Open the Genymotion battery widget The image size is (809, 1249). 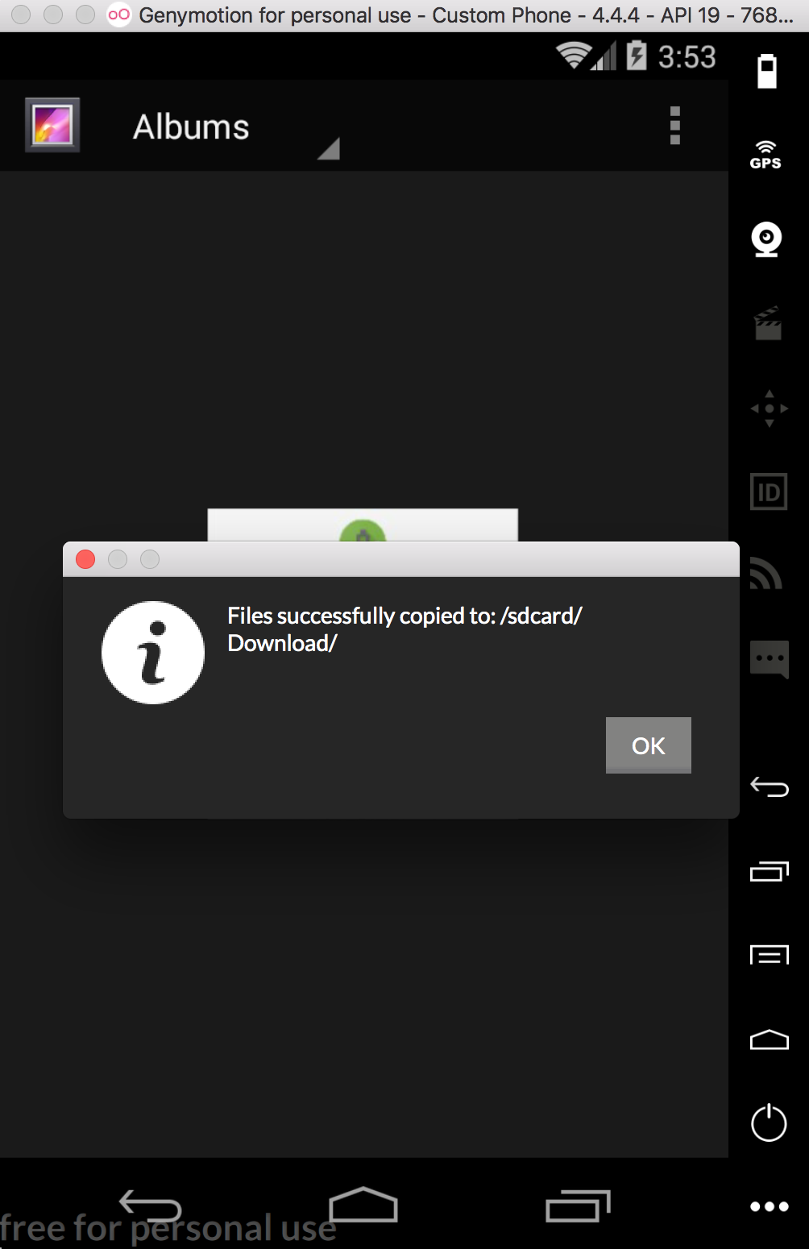pyautogui.click(x=767, y=71)
